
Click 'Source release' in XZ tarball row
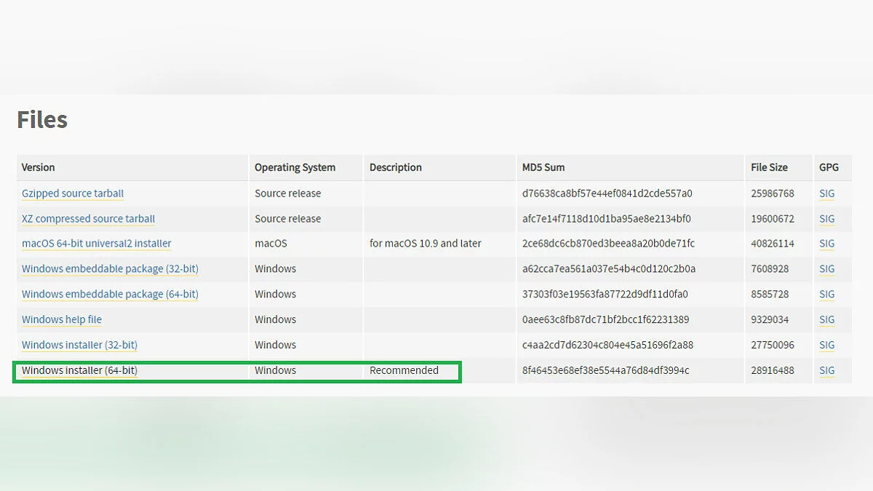(287, 219)
